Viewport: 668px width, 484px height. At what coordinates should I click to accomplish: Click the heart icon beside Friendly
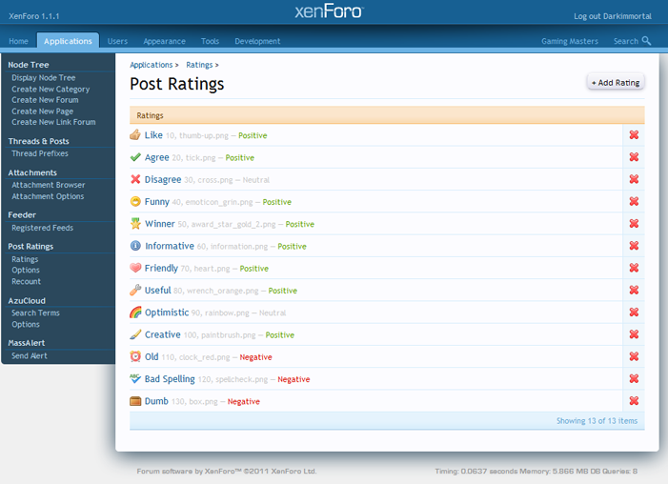pos(135,268)
